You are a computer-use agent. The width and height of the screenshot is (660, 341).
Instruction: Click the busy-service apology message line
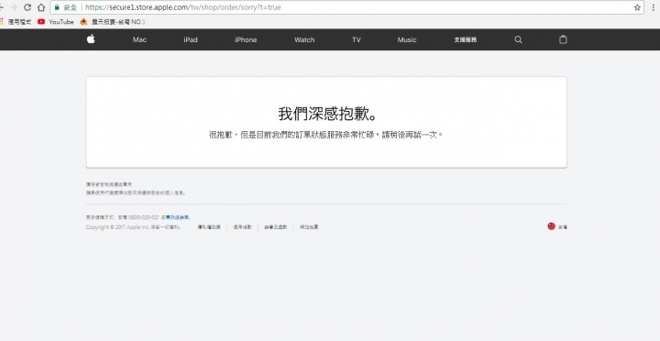click(326, 135)
